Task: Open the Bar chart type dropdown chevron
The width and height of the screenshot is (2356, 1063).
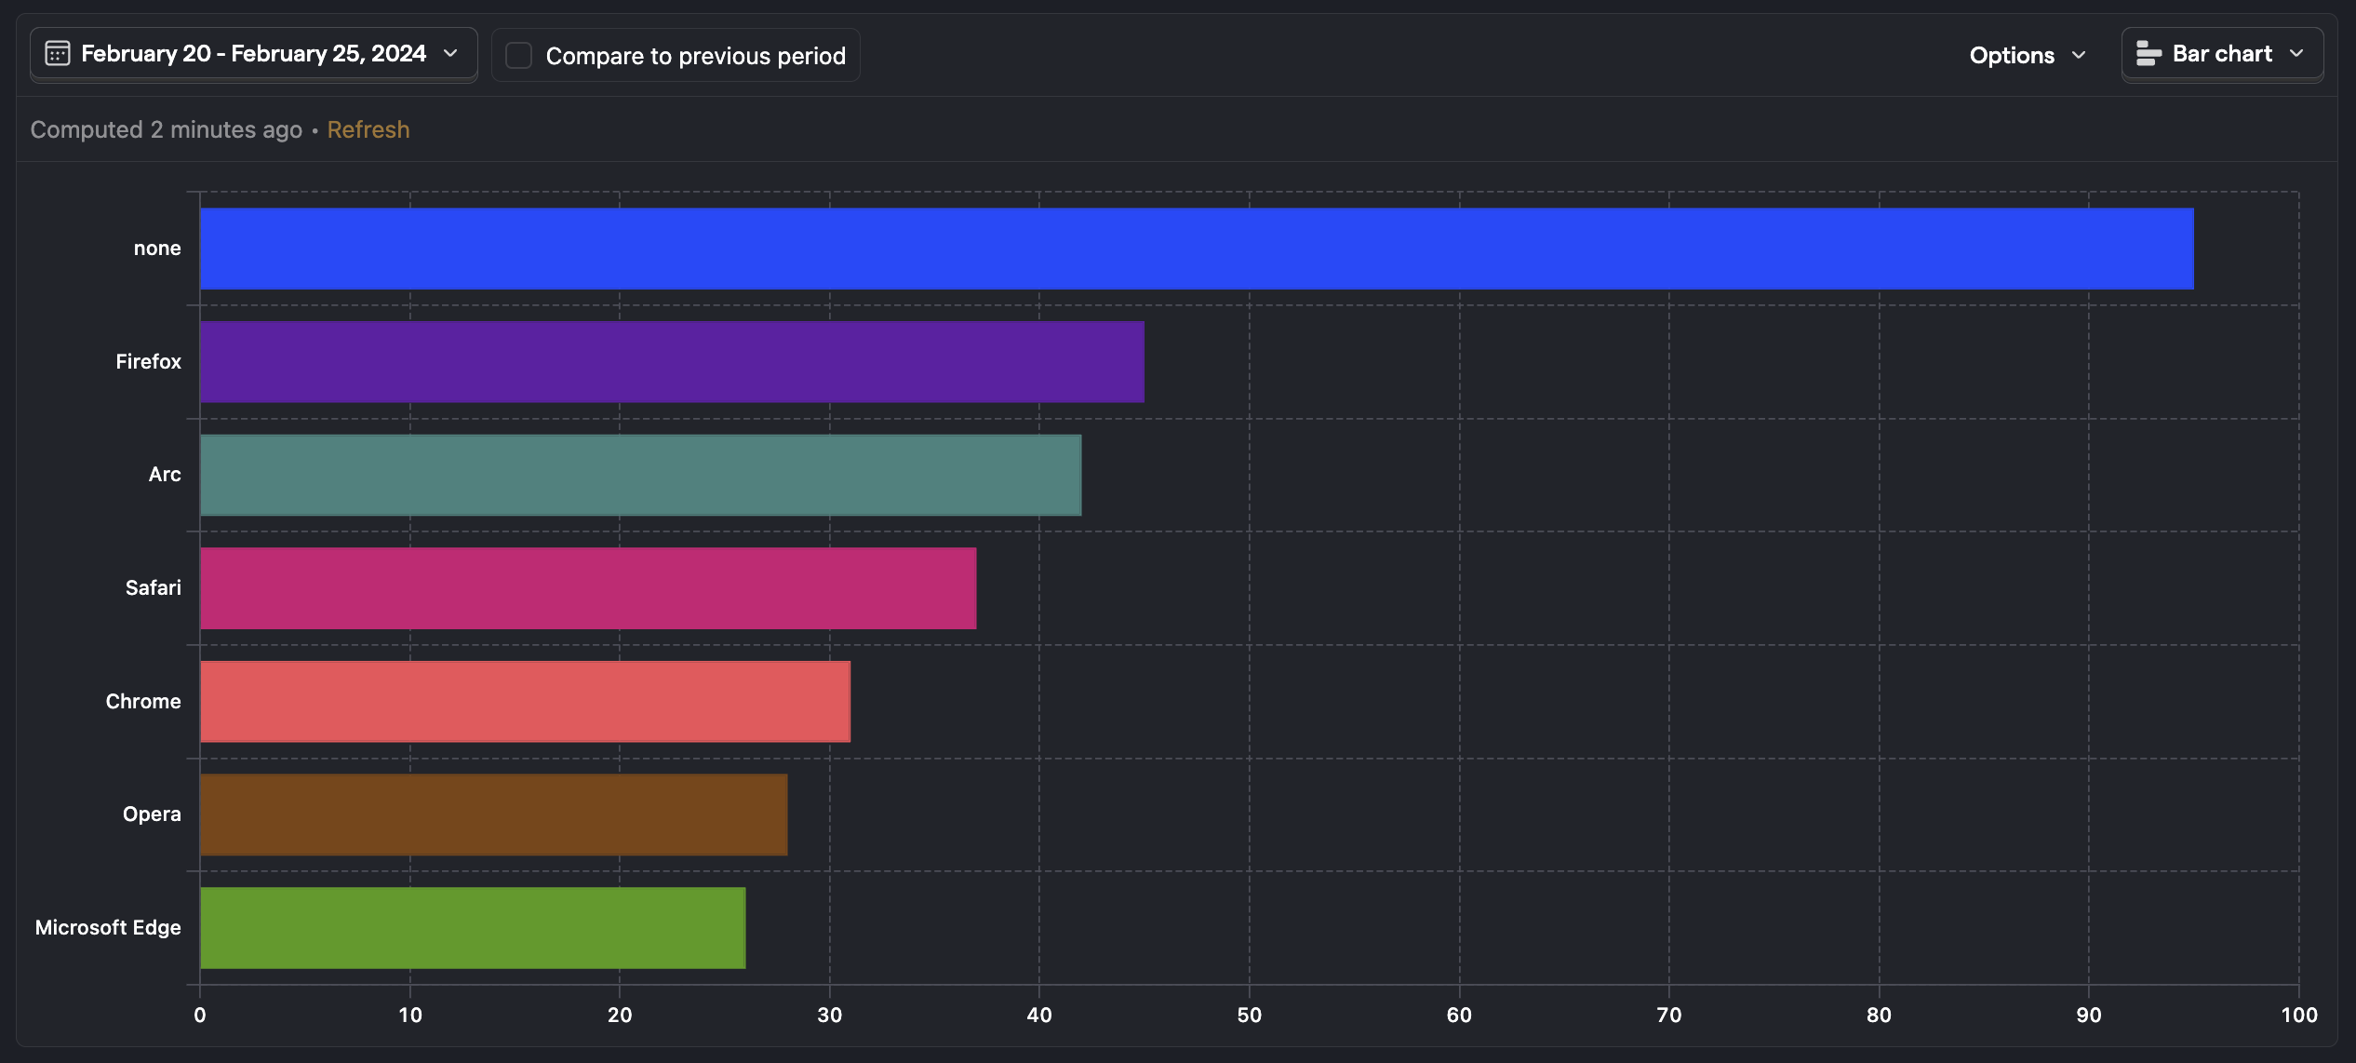Action: coord(2296,54)
